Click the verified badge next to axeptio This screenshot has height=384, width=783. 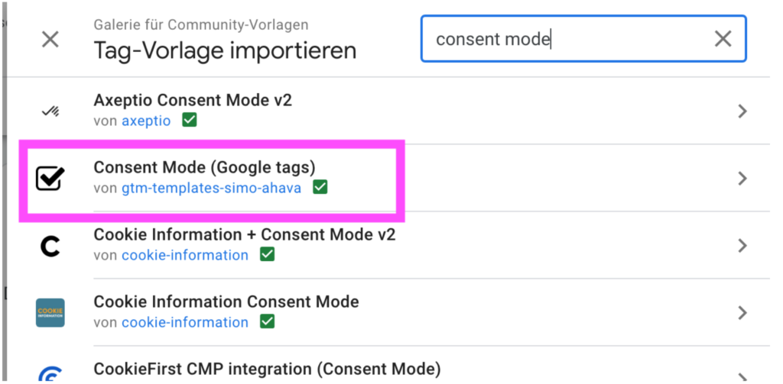point(189,121)
